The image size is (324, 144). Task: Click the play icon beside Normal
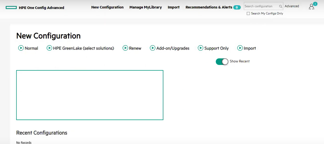tap(21, 48)
